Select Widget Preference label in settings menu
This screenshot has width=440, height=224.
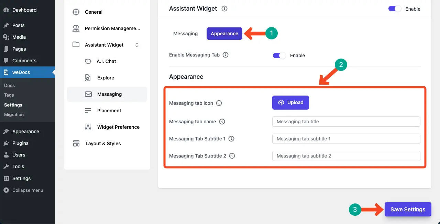click(118, 127)
